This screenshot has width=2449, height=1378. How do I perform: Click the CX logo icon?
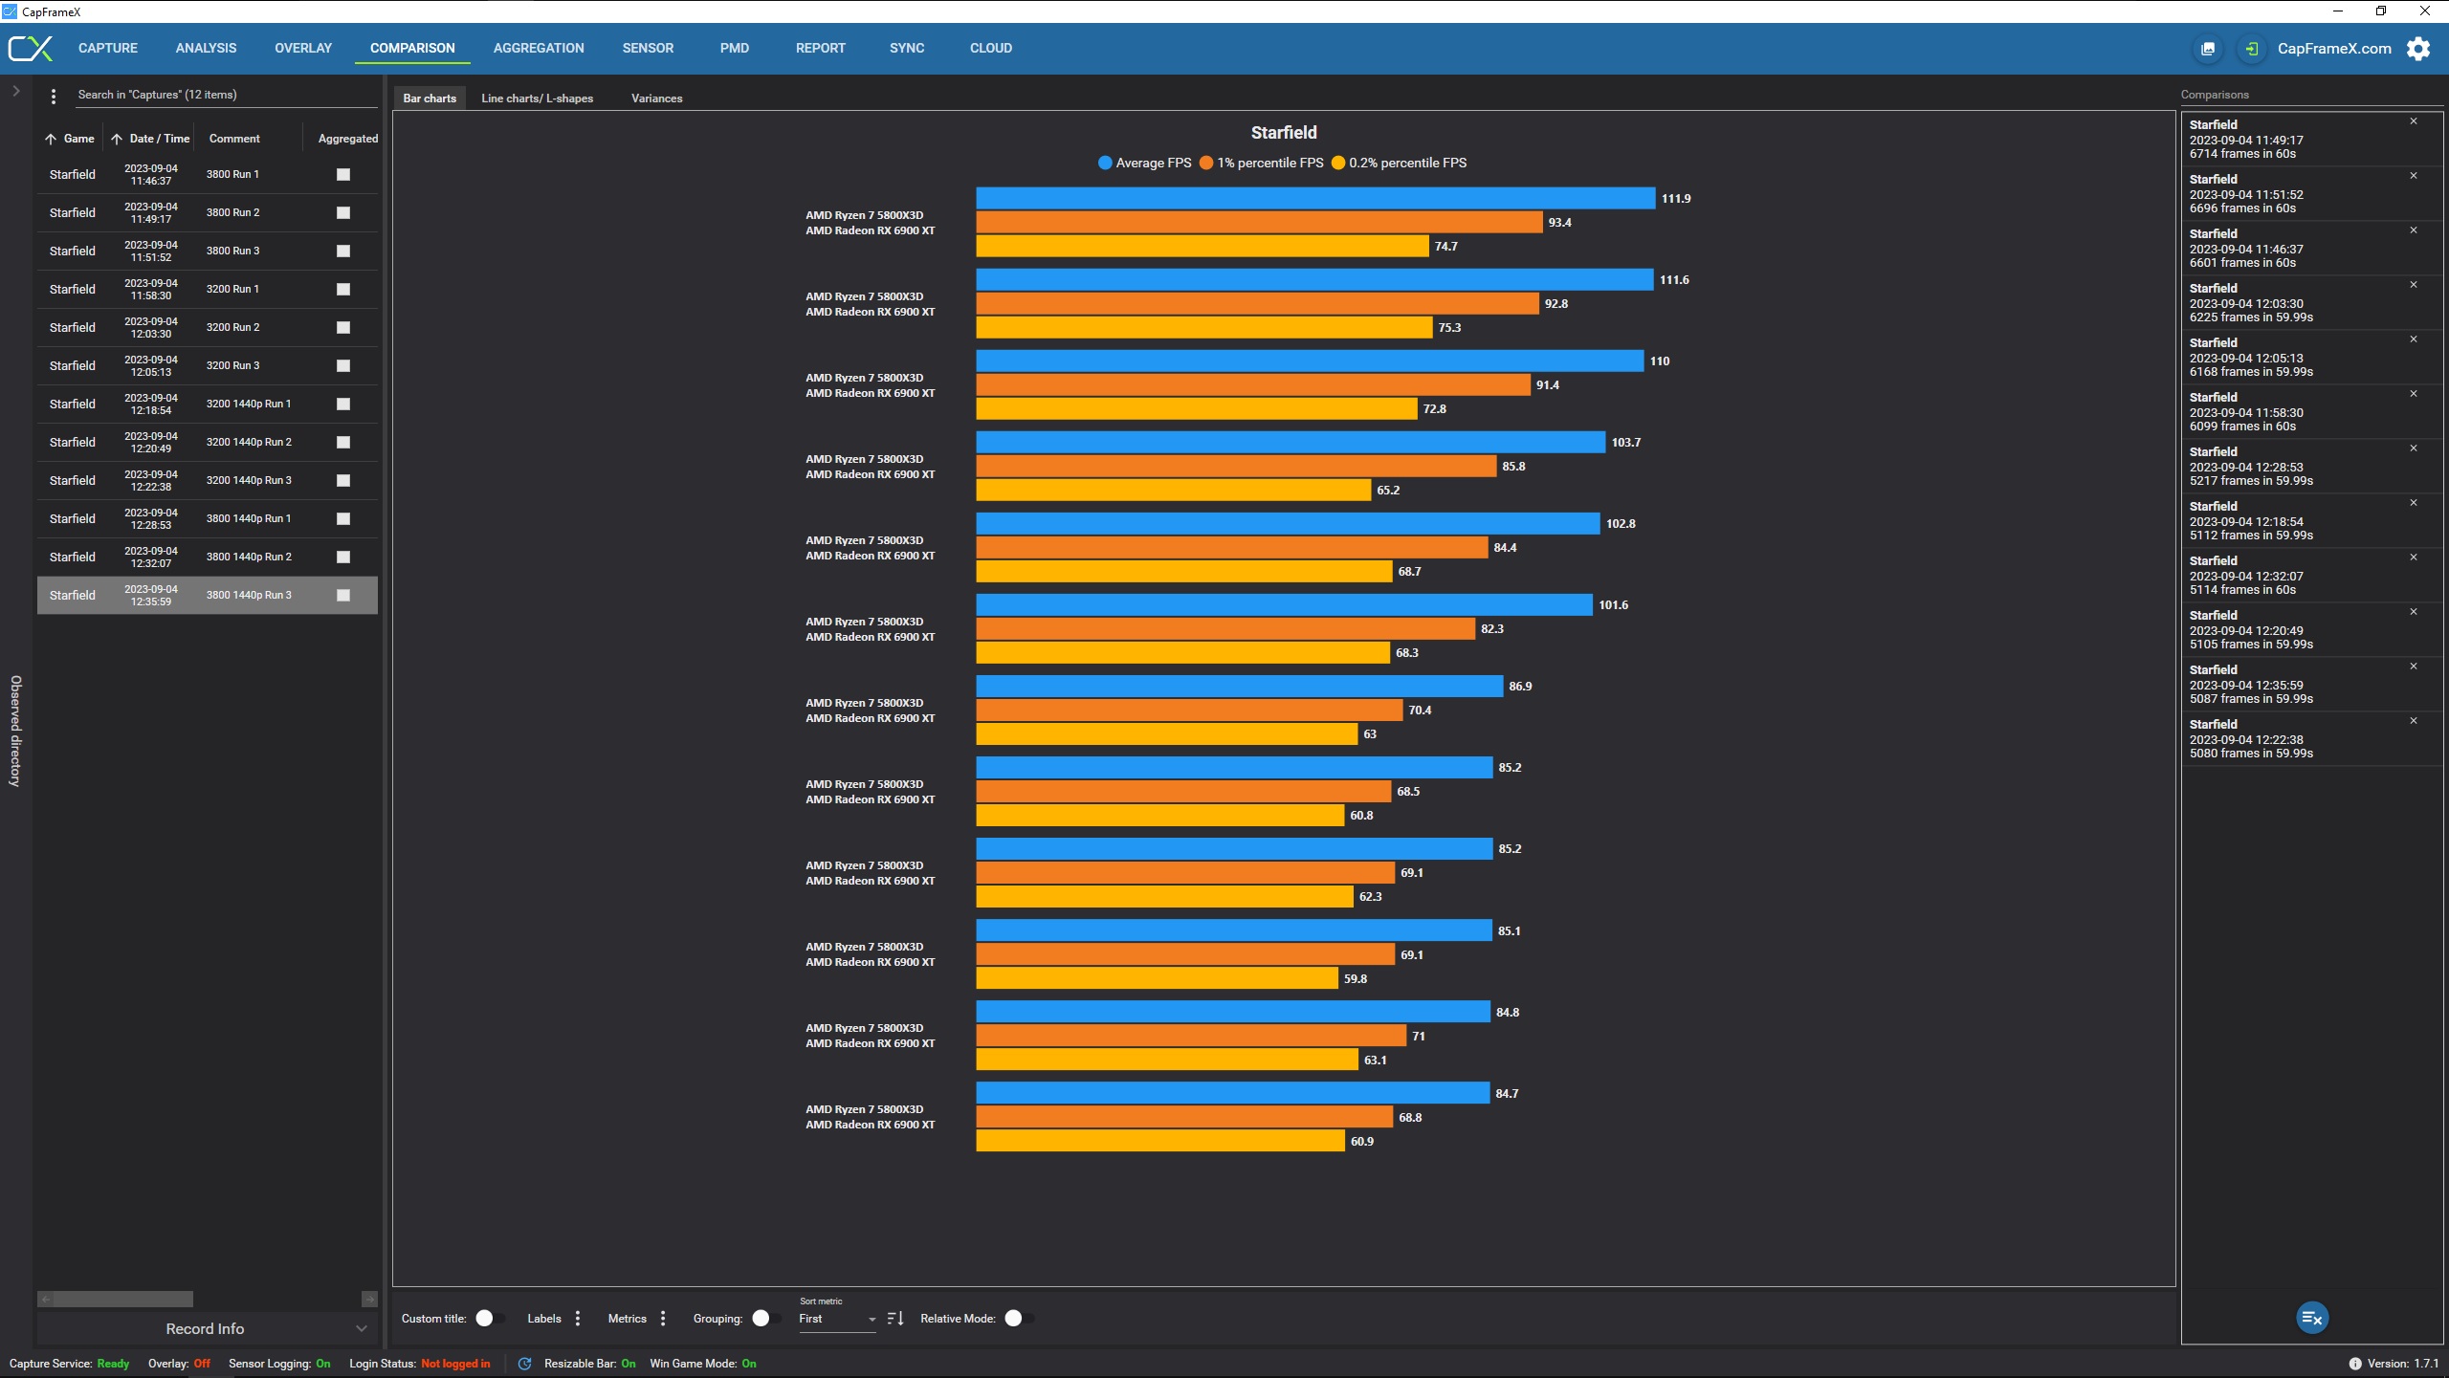tap(31, 48)
